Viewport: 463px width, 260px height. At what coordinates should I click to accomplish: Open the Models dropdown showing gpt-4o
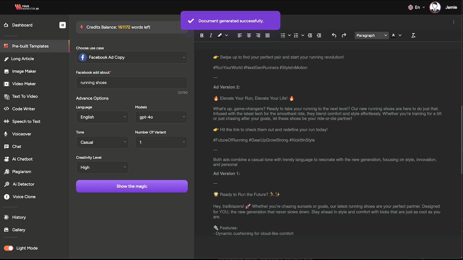point(161,117)
